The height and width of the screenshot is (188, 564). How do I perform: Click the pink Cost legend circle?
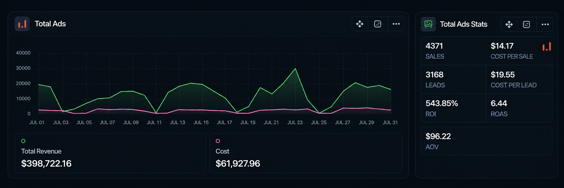tap(218, 141)
